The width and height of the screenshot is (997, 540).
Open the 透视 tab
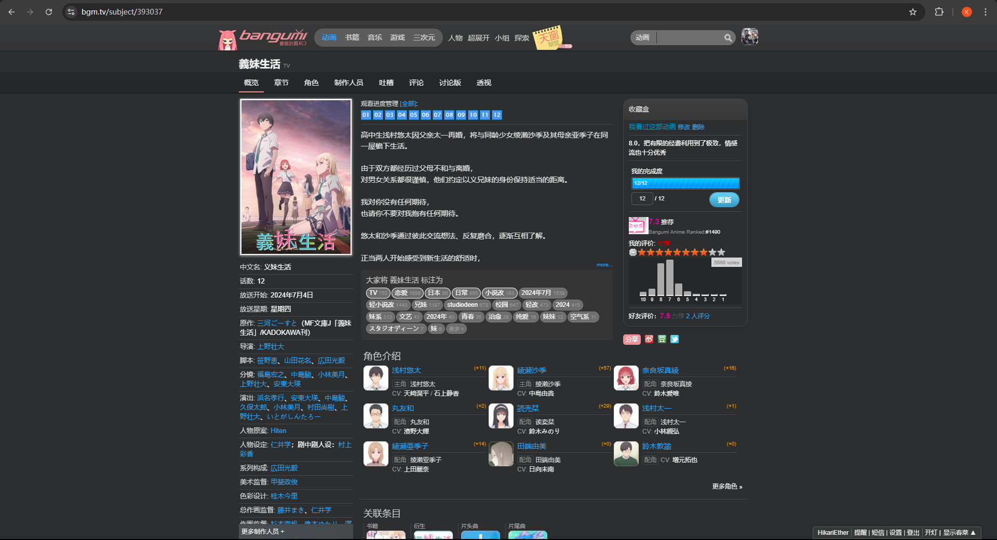(x=483, y=83)
